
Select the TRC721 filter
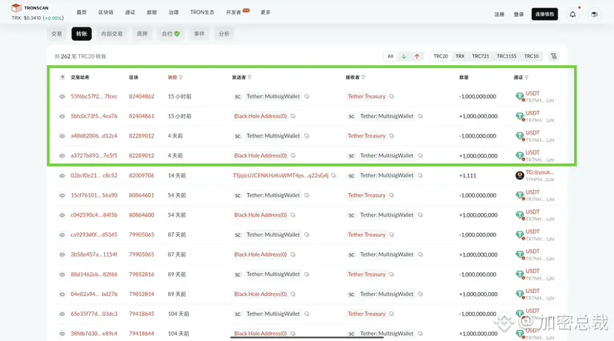click(481, 56)
